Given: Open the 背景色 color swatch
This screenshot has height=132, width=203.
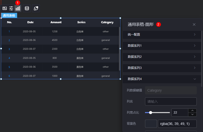Looking at the screenshot, I should tap(151, 124).
